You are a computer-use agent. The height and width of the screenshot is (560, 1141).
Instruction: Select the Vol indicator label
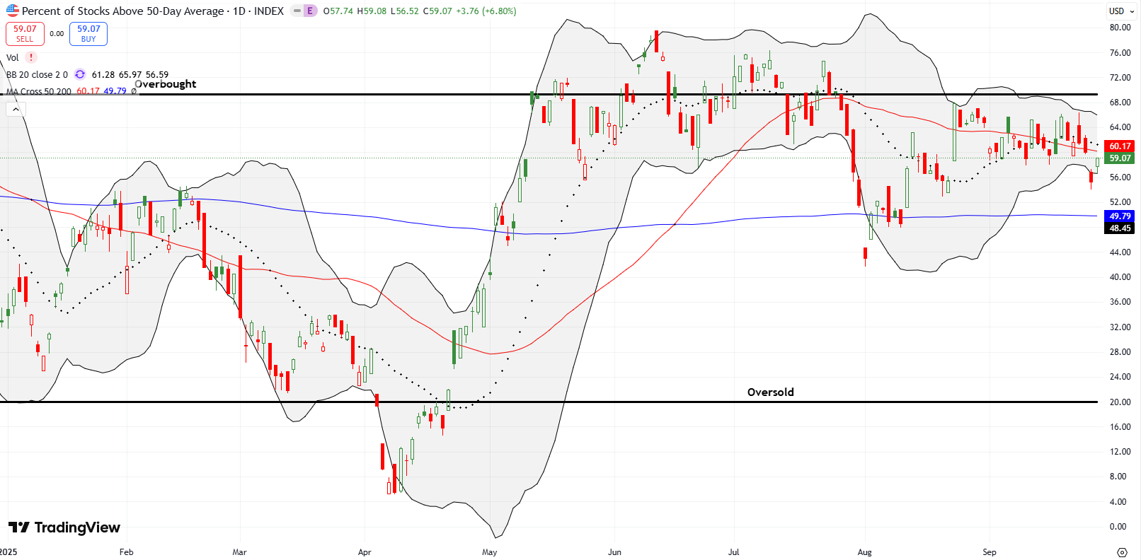click(13, 57)
